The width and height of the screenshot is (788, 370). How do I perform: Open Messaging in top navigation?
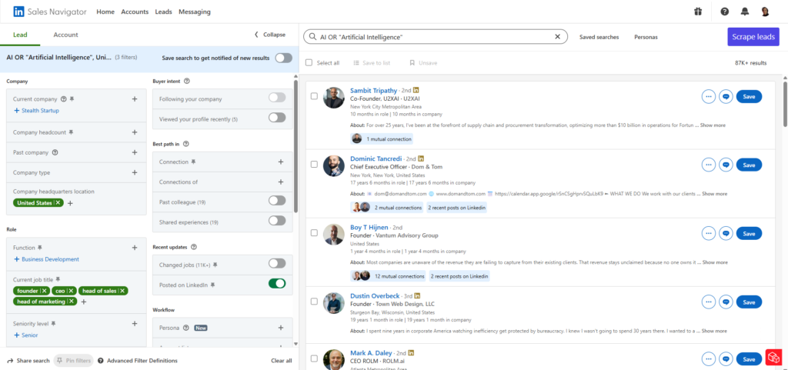pyautogui.click(x=195, y=12)
